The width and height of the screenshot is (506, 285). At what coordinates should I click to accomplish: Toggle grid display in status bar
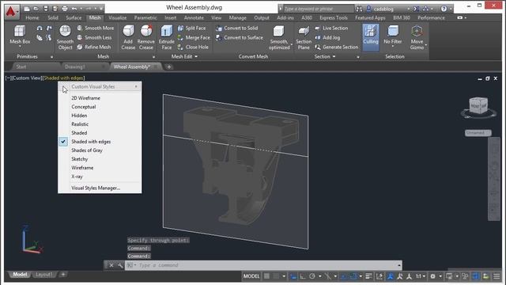click(x=266, y=276)
